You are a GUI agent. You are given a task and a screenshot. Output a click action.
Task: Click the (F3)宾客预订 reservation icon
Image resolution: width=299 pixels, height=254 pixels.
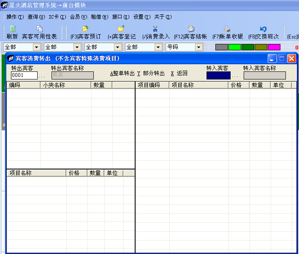click(85, 29)
